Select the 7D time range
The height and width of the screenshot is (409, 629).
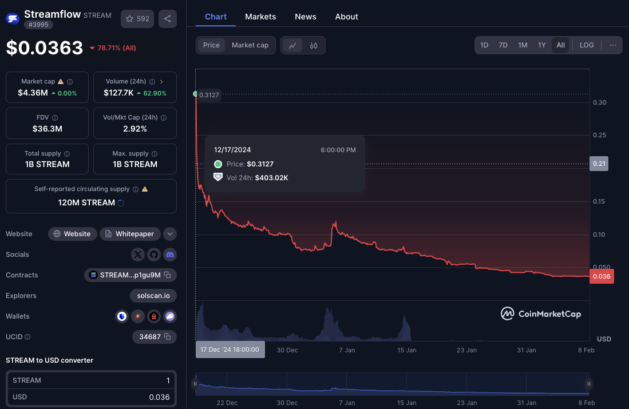pyautogui.click(x=503, y=45)
